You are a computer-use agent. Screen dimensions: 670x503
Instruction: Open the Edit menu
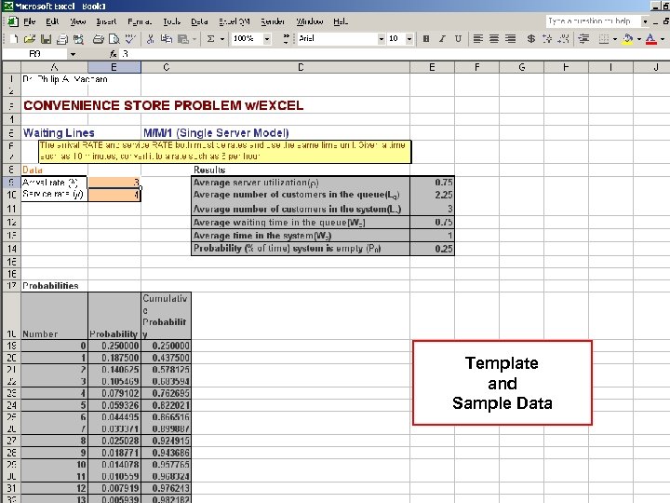[x=52, y=21]
